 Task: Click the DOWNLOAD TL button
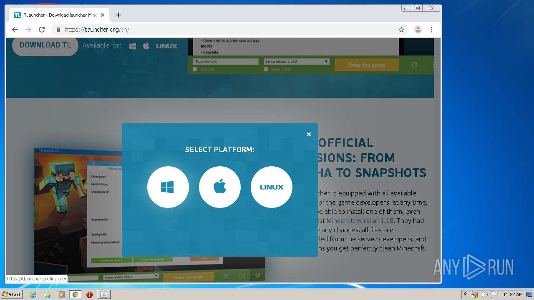[45, 45]
